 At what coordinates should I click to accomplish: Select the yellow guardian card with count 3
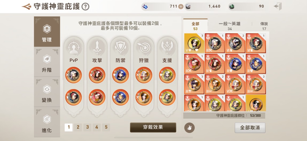(x=194, y=43)
